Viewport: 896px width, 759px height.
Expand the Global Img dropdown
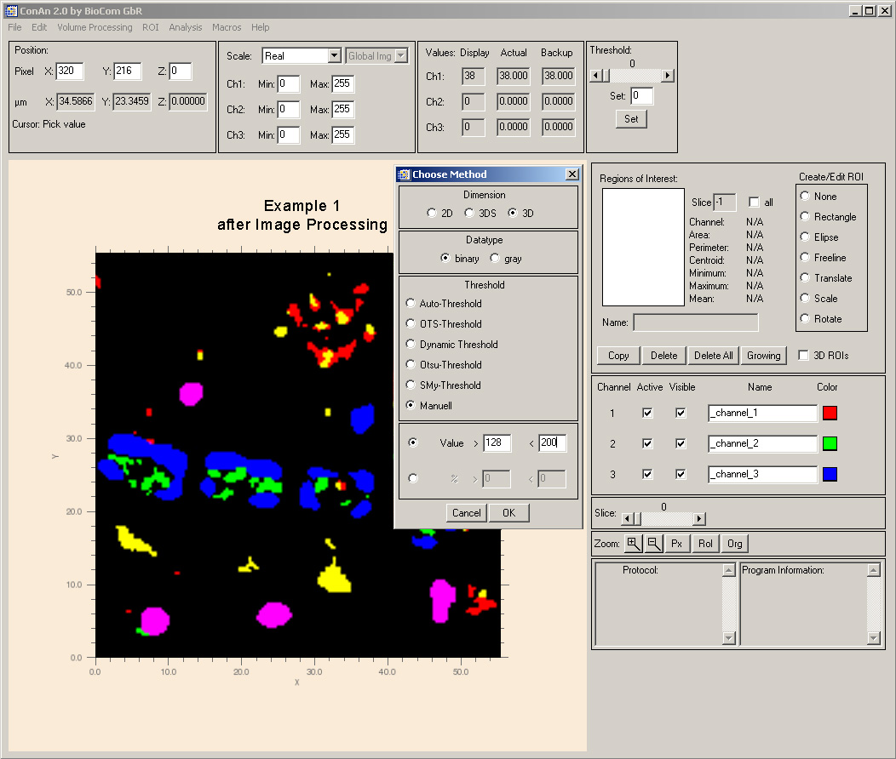[x=401, y=56]
